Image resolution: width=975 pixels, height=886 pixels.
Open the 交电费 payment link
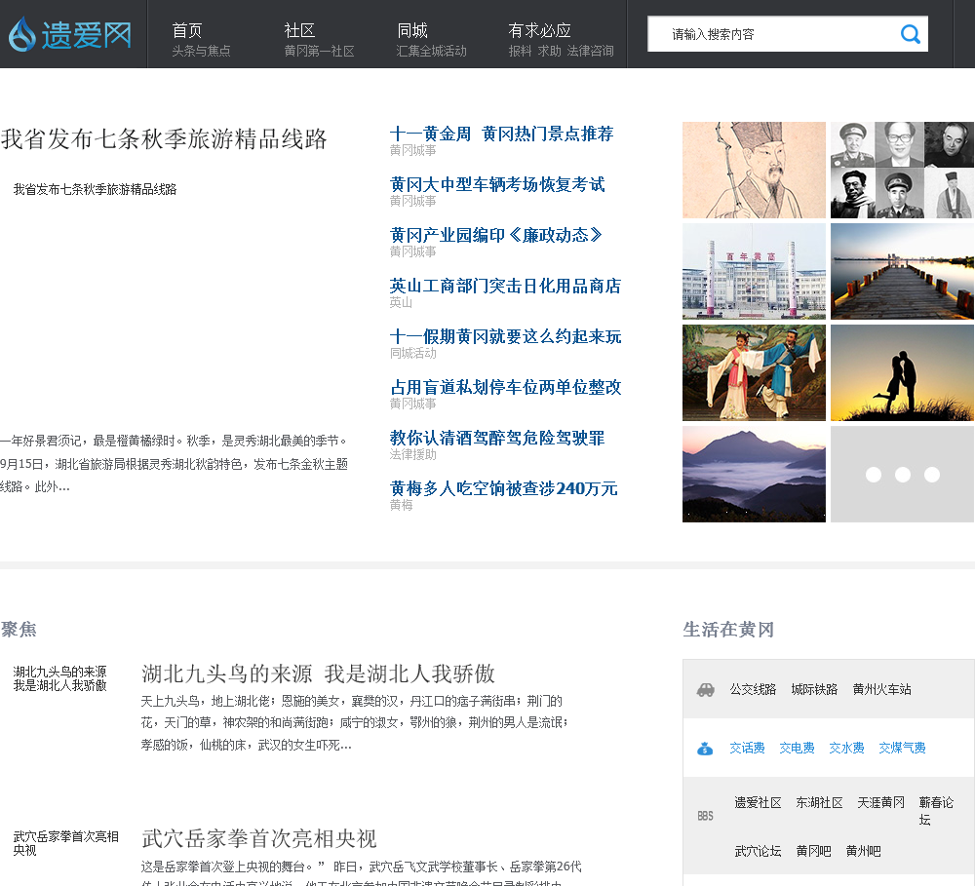797,749
